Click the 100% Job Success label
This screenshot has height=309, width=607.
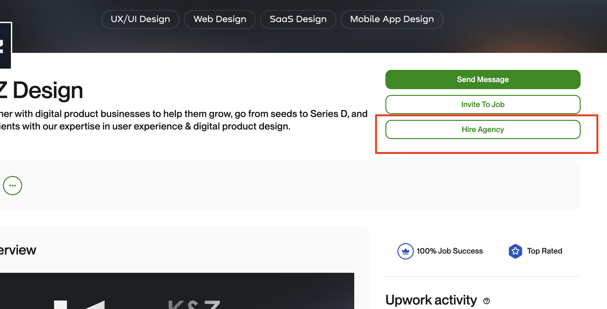[x=450, y=251]
